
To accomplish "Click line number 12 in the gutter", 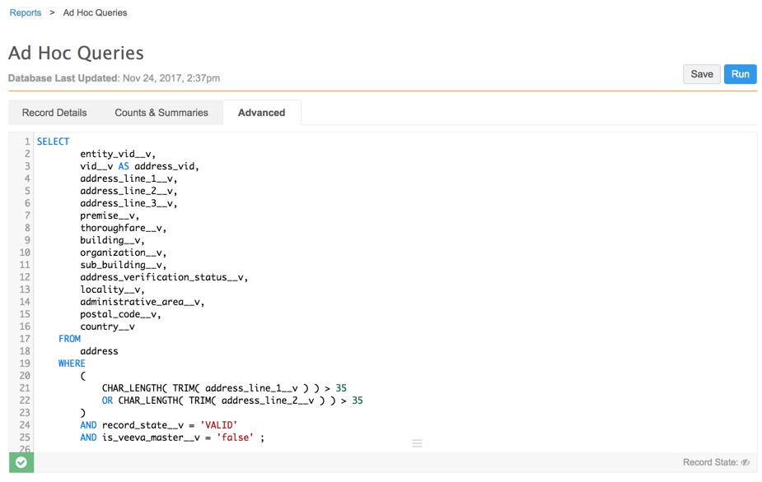I will click(x=25, y=277).
